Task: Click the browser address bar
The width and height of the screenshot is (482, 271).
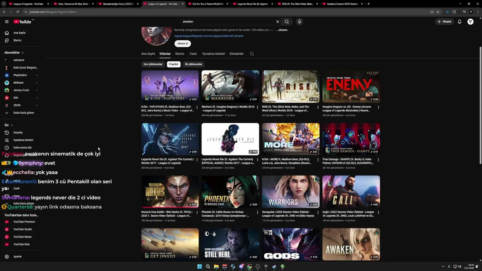Action: (x=226, y=12)
